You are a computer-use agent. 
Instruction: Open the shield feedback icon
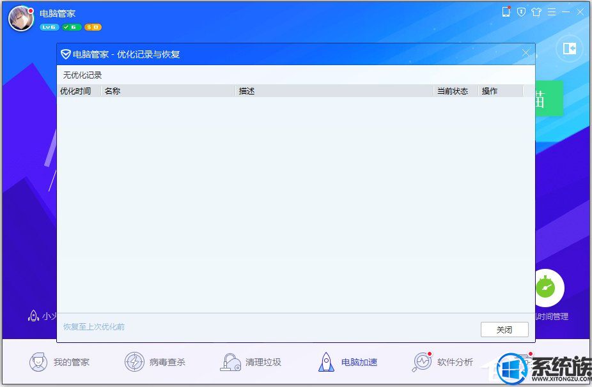click(x=521, y=12)
